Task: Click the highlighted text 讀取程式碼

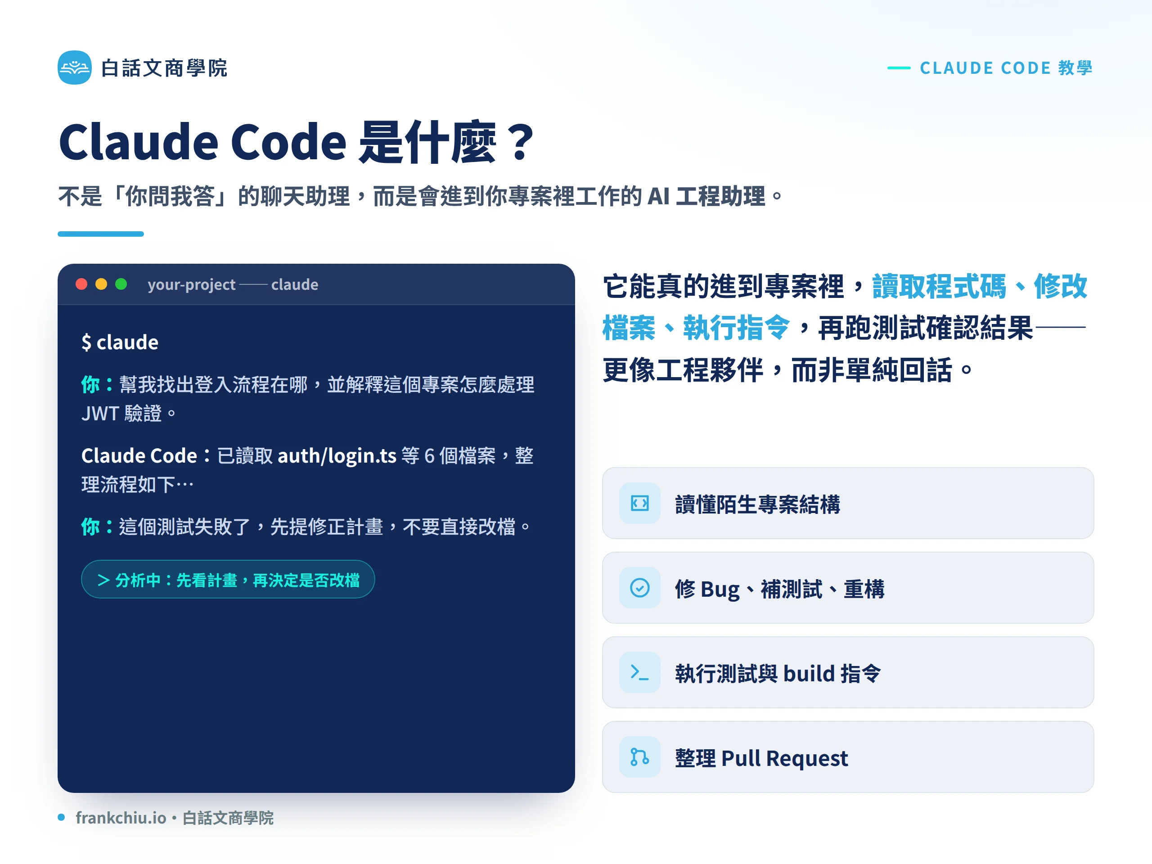Action: point(939,286)
